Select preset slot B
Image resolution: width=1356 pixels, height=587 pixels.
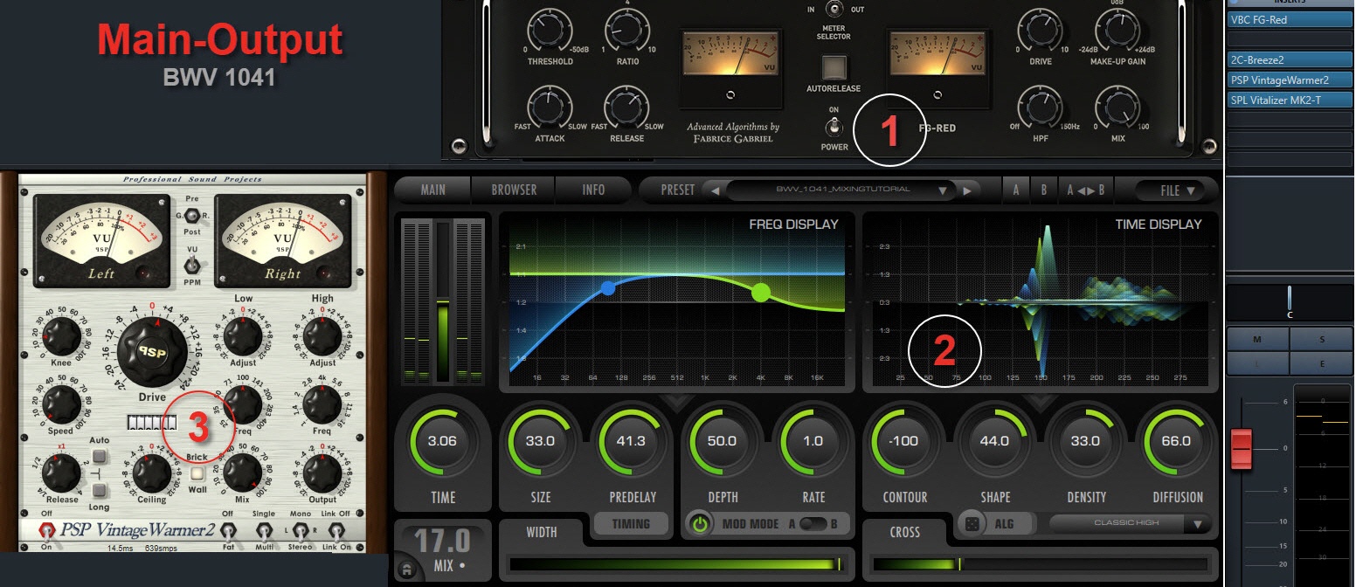[x=1043, y=190]
